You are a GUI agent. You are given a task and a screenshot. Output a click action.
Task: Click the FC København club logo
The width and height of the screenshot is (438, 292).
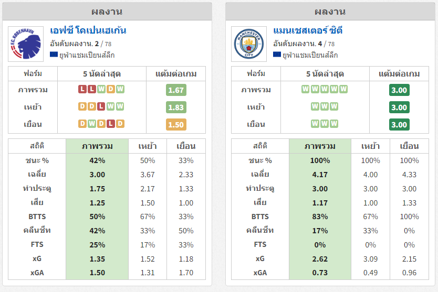click(26, 44)
